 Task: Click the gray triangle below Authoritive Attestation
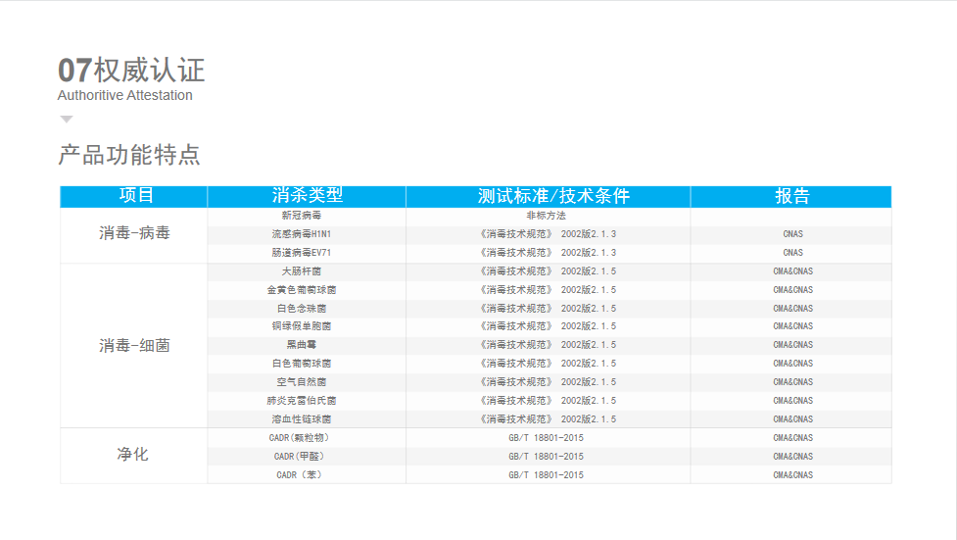click(67, 119)
